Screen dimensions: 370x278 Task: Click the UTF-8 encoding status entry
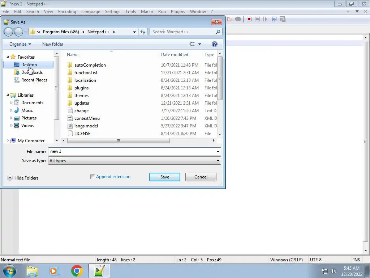(316, 260)
